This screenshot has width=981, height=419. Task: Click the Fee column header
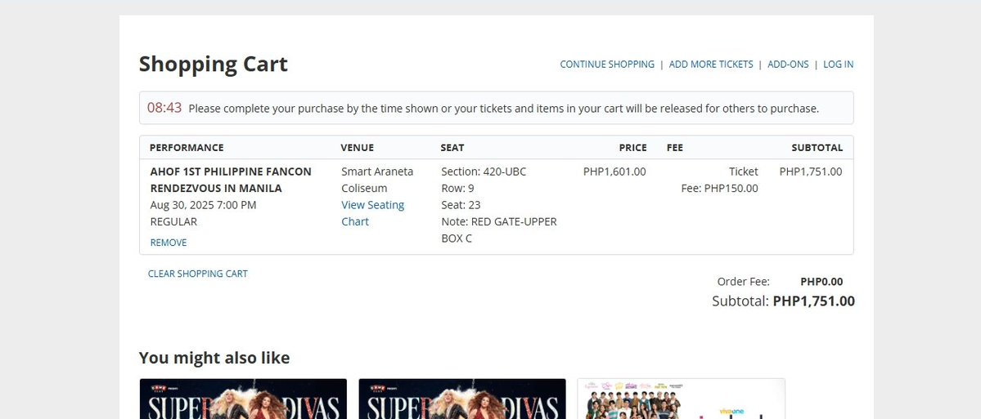pos(675,147)
